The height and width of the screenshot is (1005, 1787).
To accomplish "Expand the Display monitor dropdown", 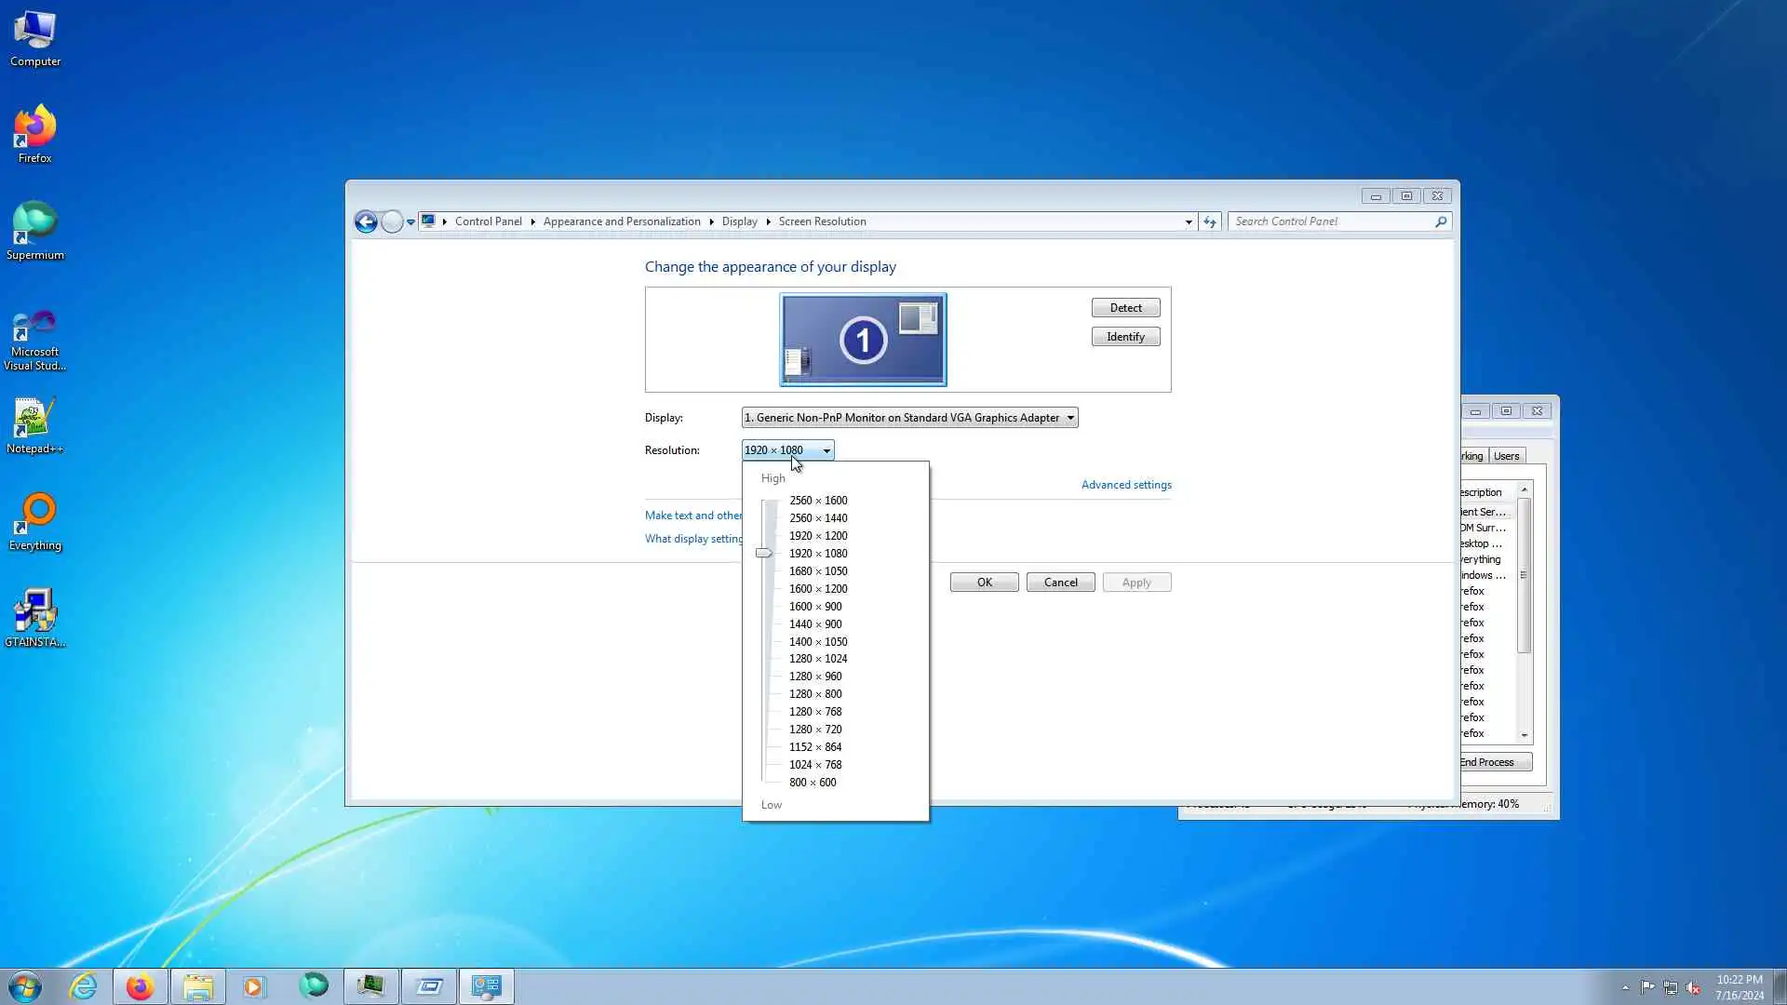I will (1070, 418).
